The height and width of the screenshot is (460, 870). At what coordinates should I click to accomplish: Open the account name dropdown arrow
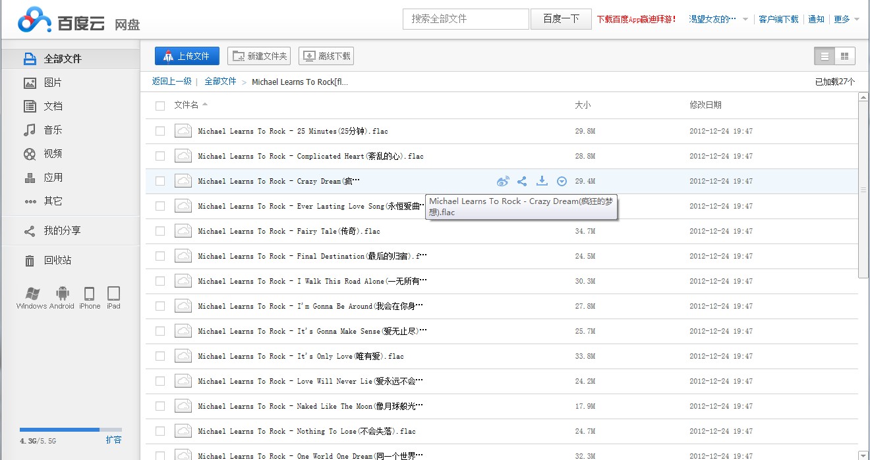(x=745, y=19)
